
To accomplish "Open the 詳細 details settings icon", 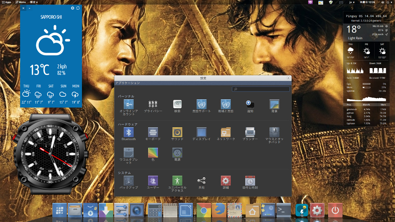I will point(226,183).
